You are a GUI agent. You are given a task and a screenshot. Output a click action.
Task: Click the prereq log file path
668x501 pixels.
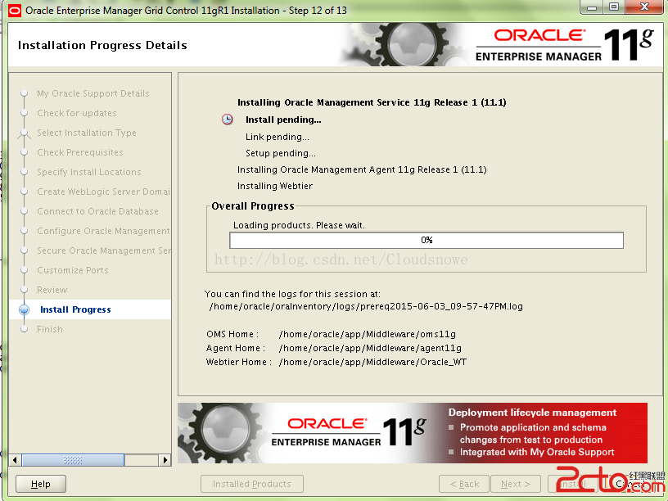point(366,306)
